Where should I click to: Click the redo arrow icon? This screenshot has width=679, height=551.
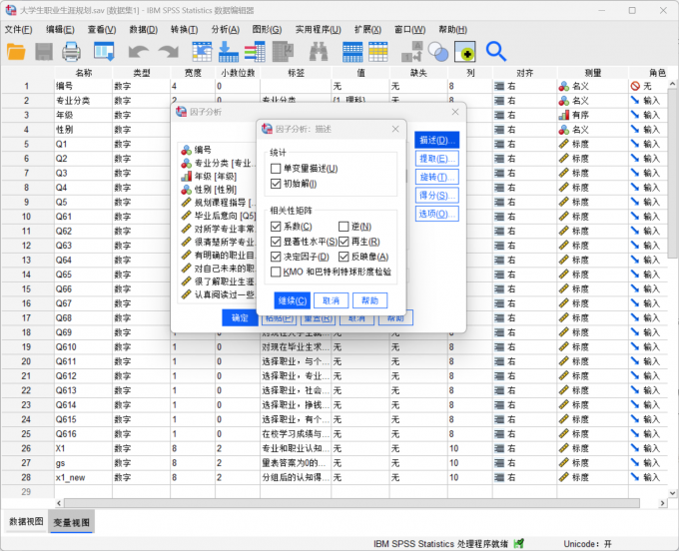(169, 52)
